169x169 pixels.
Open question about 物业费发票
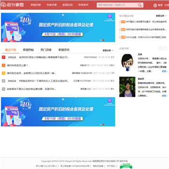(31, 89)
